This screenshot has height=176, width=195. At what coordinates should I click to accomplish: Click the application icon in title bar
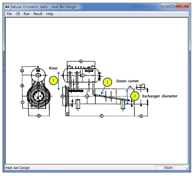[x=7, y=7]
